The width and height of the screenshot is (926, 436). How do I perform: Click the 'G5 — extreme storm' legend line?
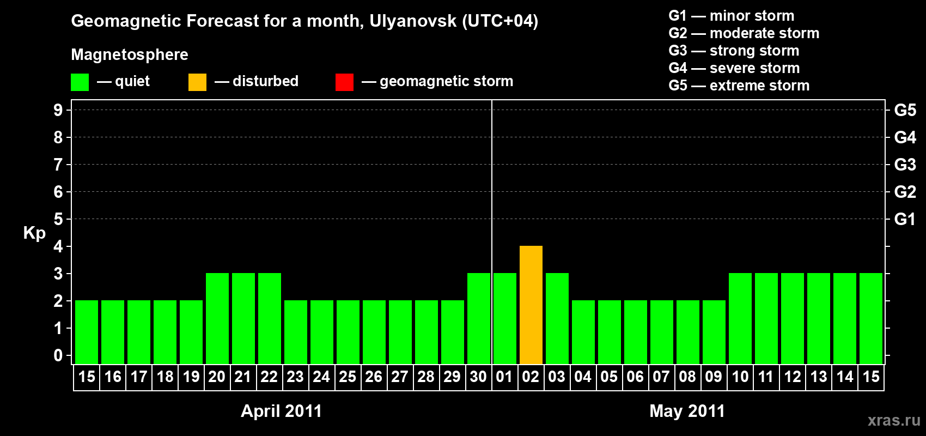click(x=739, y=86)
